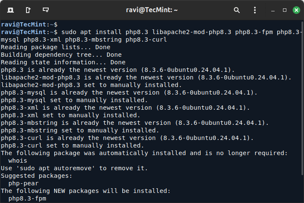The width and height of the screenshot is (304, 203).
Task: Open the three-dot options menu
Action: click(x=254, y=10)
